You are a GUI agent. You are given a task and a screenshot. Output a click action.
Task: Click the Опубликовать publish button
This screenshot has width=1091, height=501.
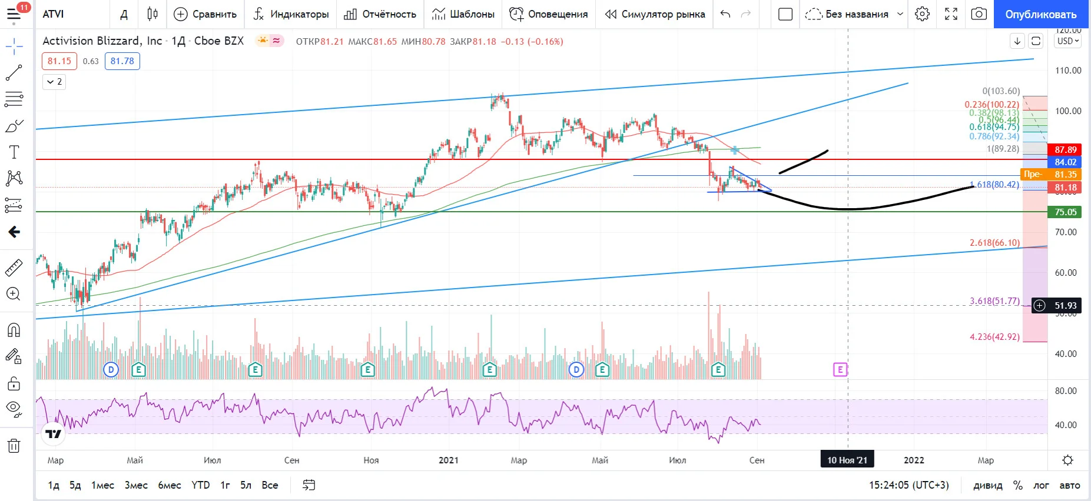point(1041,14)
